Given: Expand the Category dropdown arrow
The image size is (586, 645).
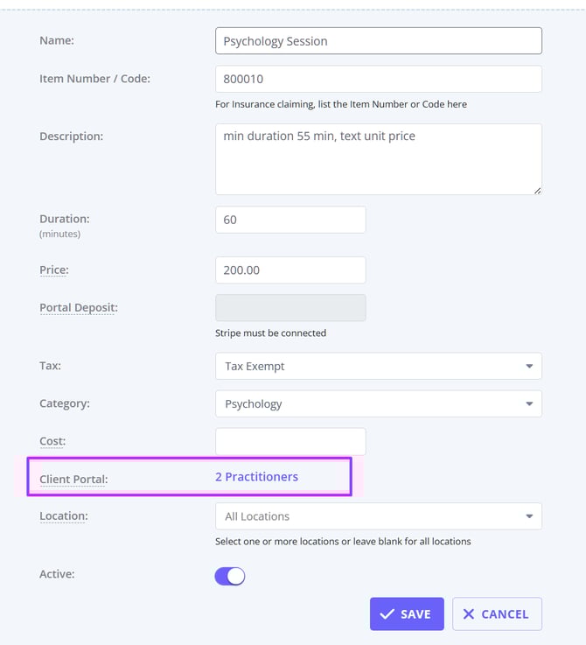Looking at the screenshot, I should [x=529, y=403].
